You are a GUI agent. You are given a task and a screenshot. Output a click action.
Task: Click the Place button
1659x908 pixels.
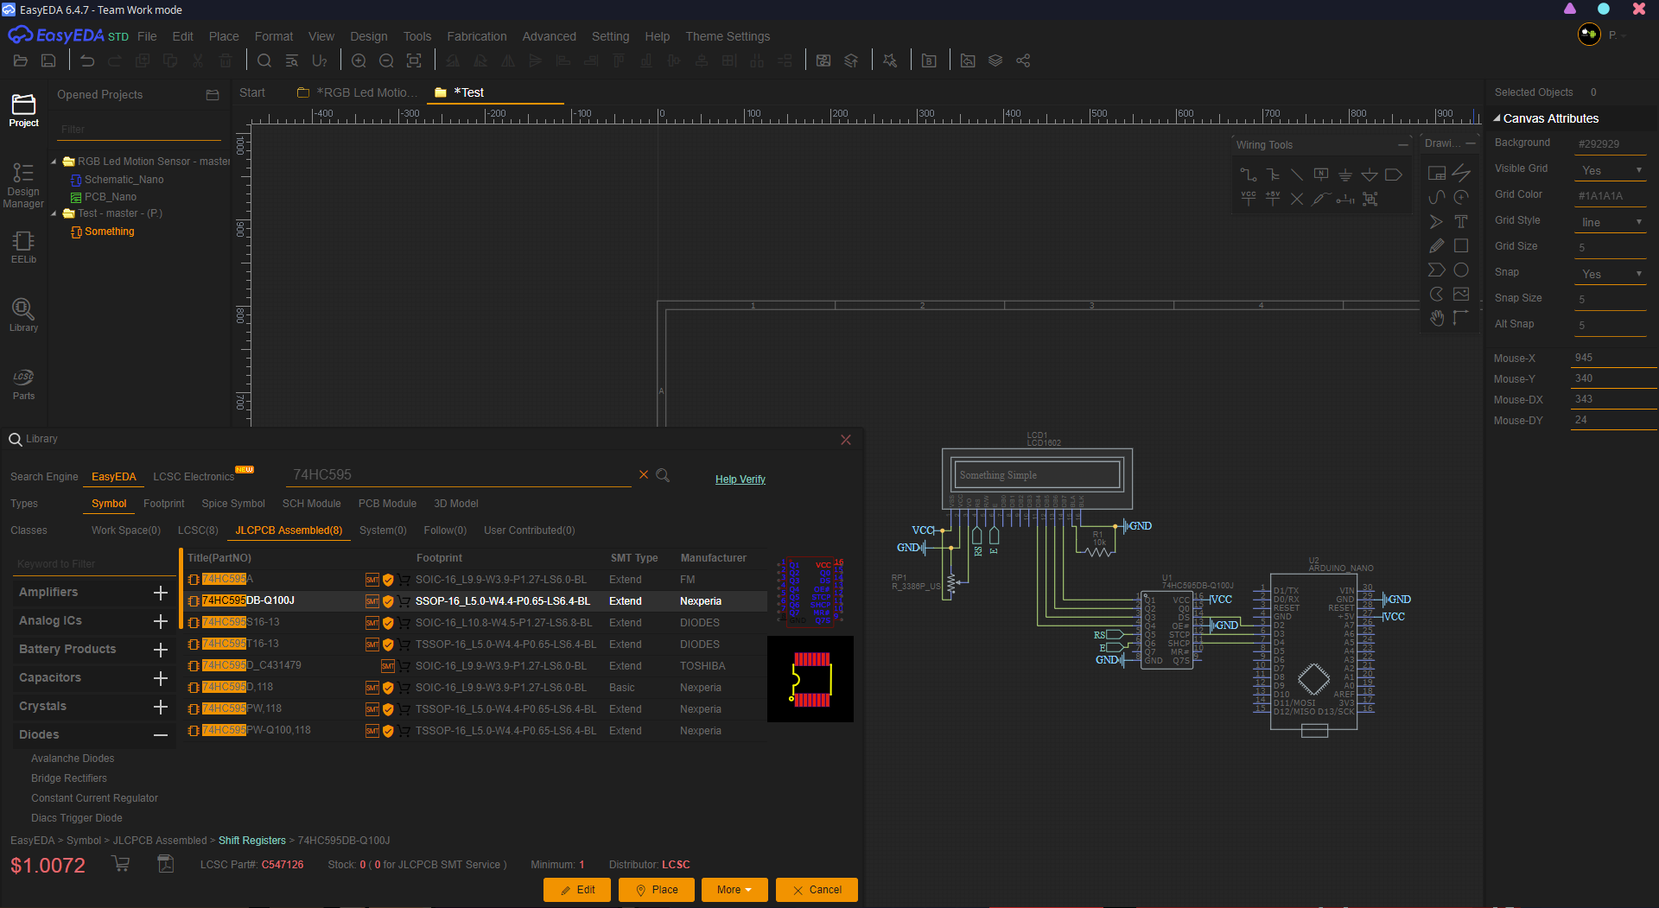coord(657,890)
